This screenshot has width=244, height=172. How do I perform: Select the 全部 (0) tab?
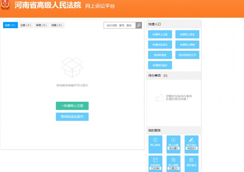(x=10, y=25)
